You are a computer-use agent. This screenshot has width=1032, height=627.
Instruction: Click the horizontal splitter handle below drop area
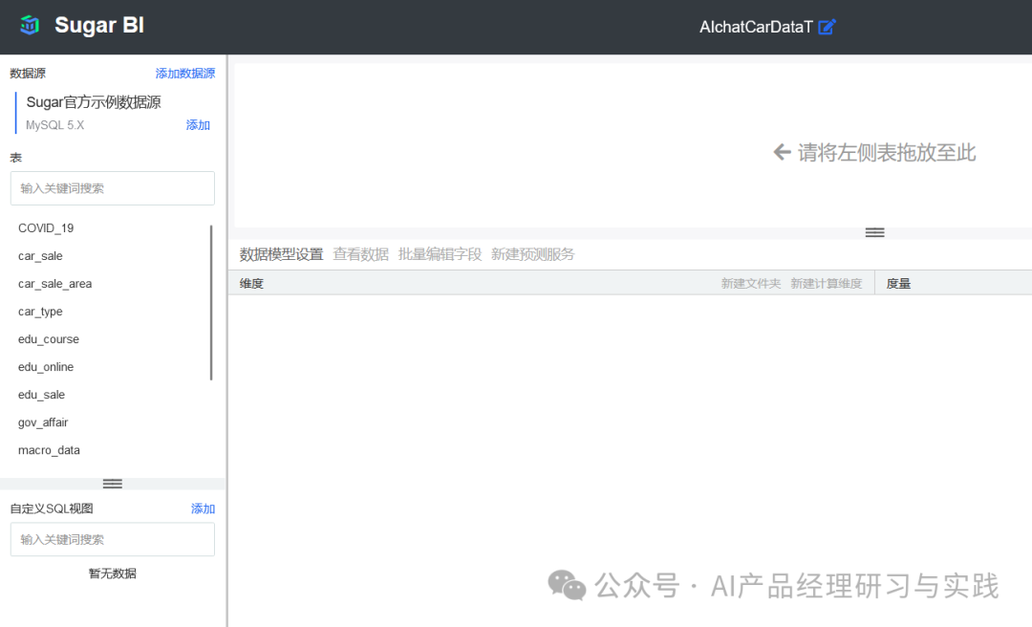pos(874,232)
